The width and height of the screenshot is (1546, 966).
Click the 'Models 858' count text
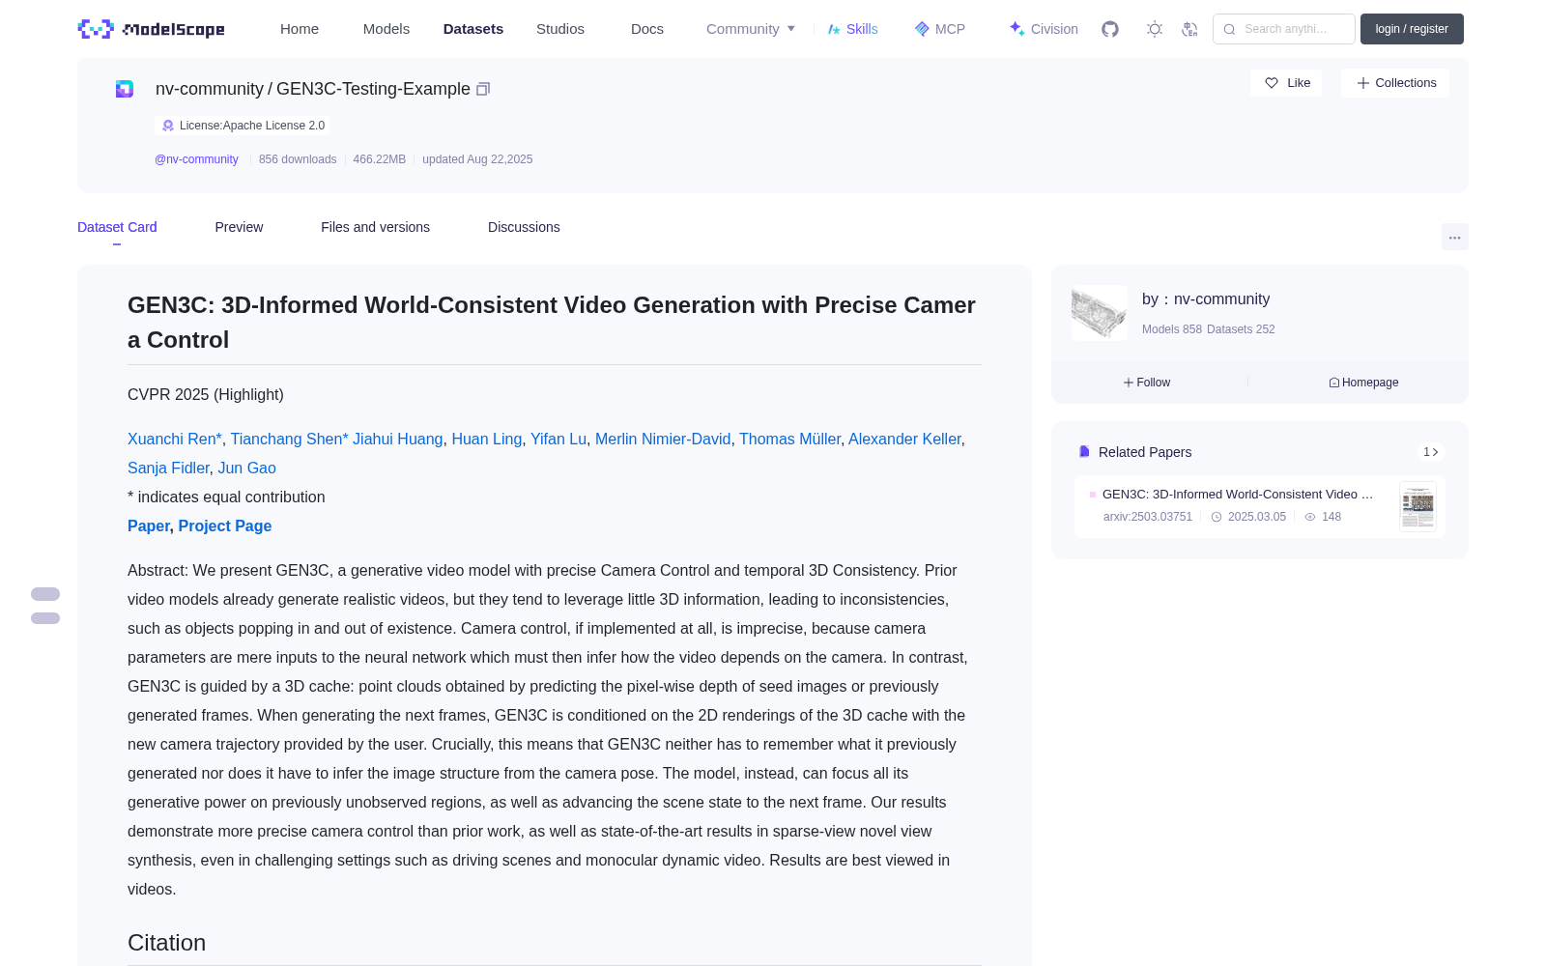[x=1172, y=329]
